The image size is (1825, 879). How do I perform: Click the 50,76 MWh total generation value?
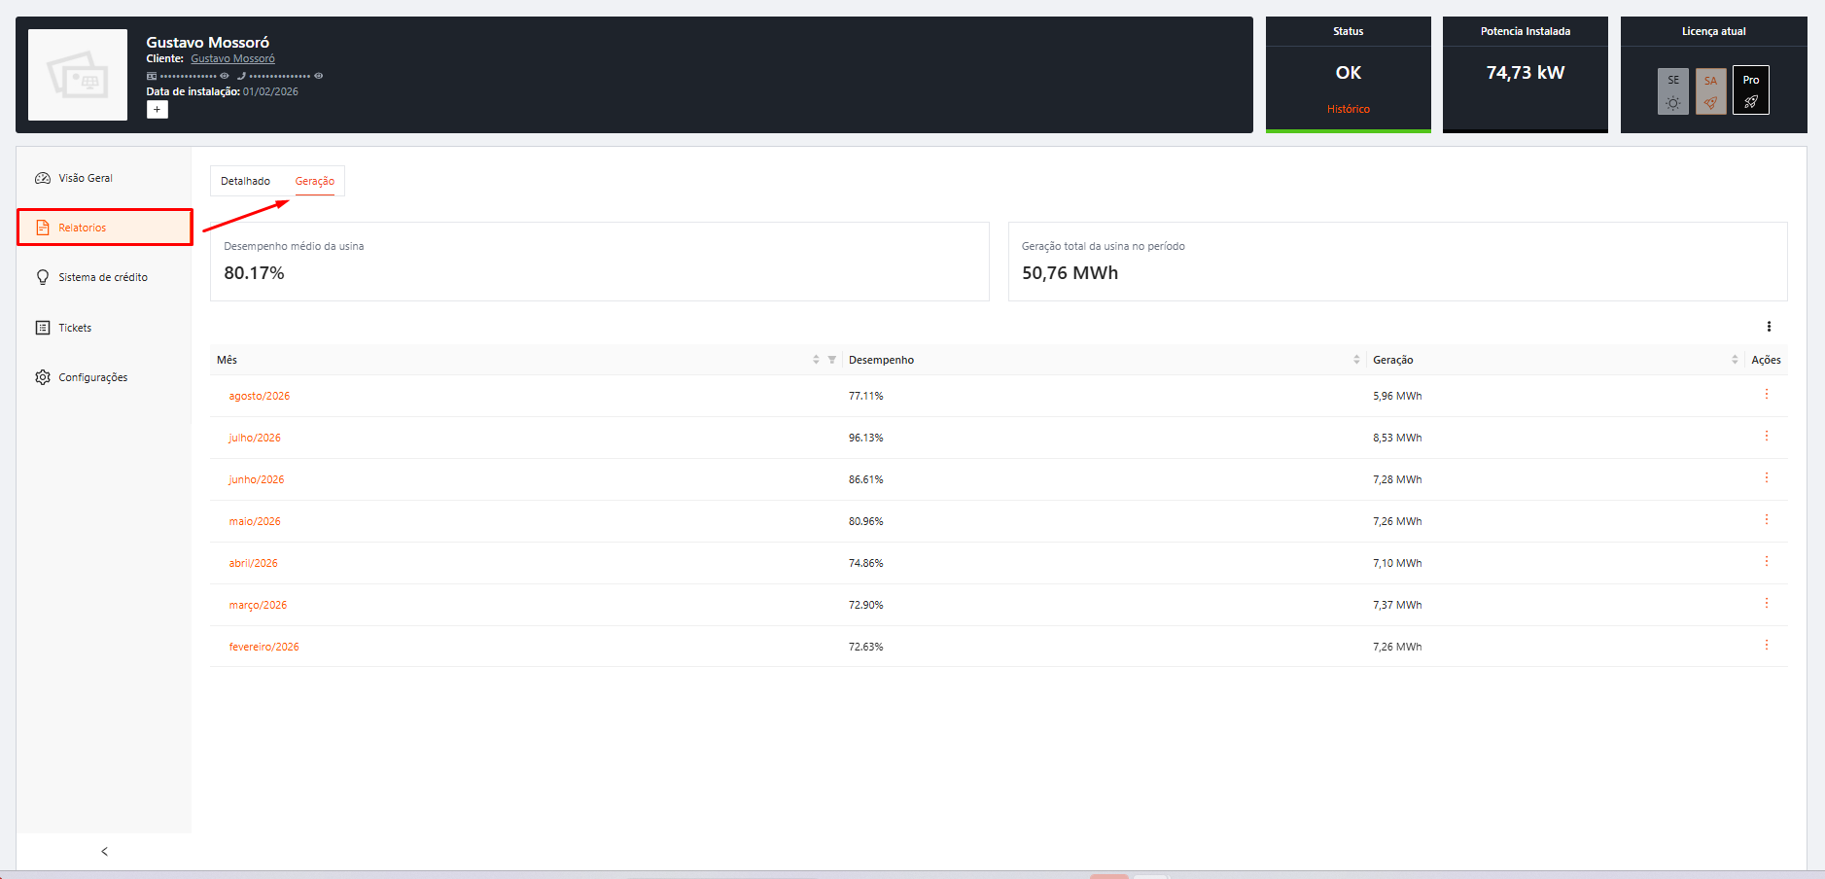(x=1070, y=273)
